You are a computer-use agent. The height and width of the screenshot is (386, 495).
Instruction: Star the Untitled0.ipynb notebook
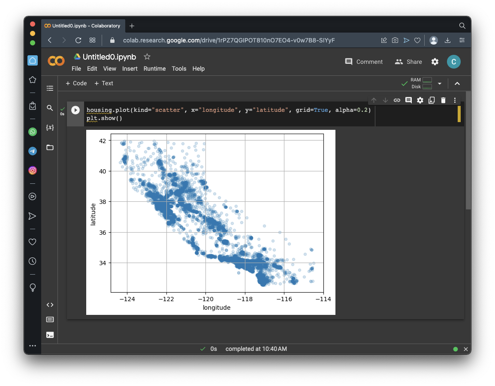click(147, 57)
